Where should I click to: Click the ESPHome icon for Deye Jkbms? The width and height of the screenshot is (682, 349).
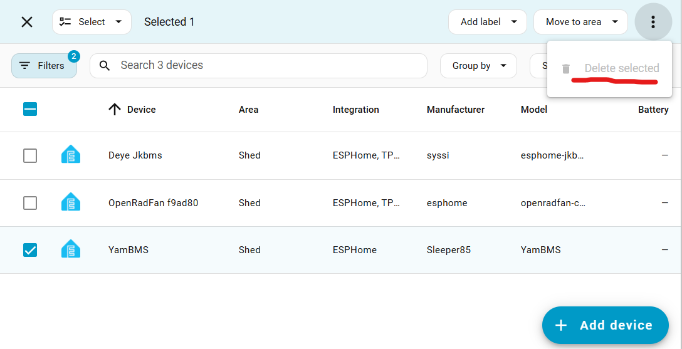pos(71,155)
